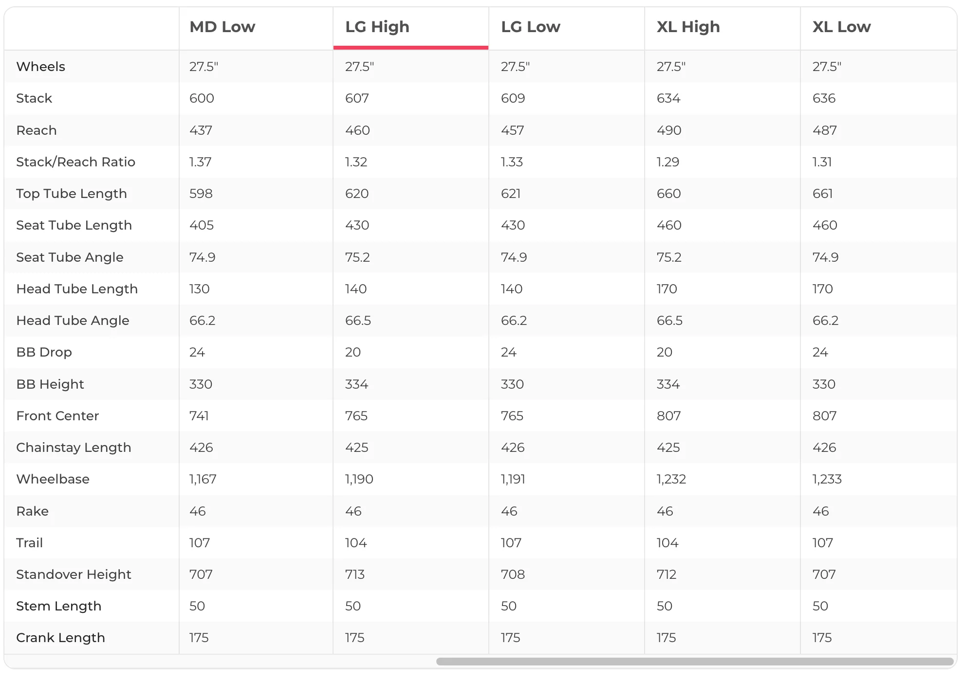Click the Head Tube Length row label

click(77, 289)
